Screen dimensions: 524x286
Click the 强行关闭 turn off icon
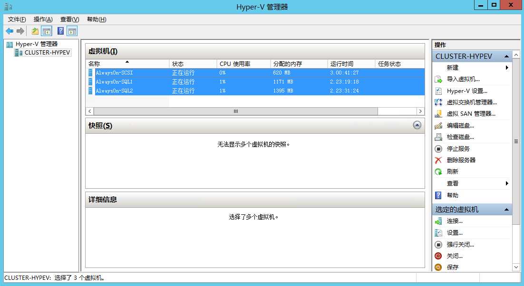(x=438, y=245)
